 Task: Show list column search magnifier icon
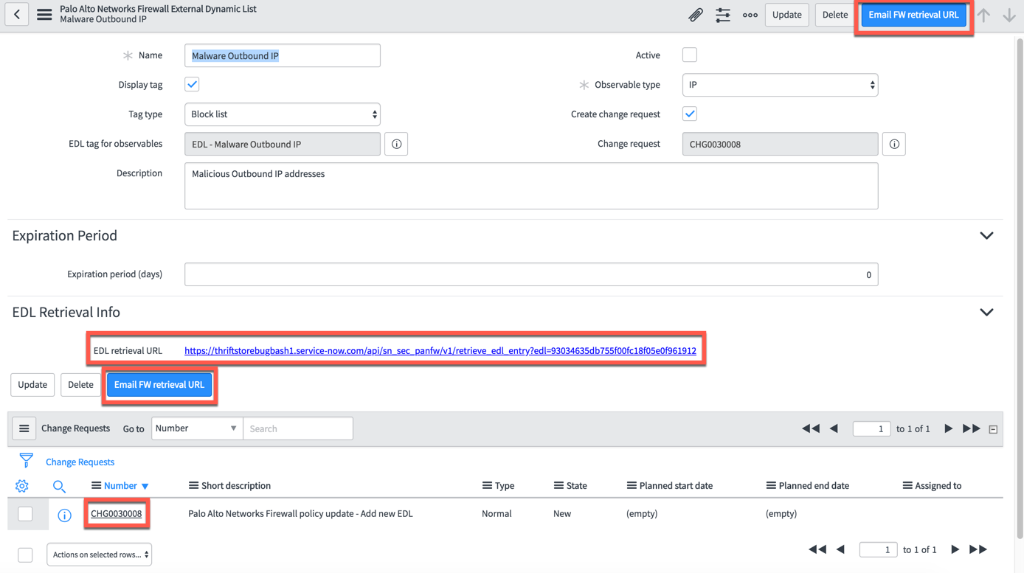[x=59, y=486]
